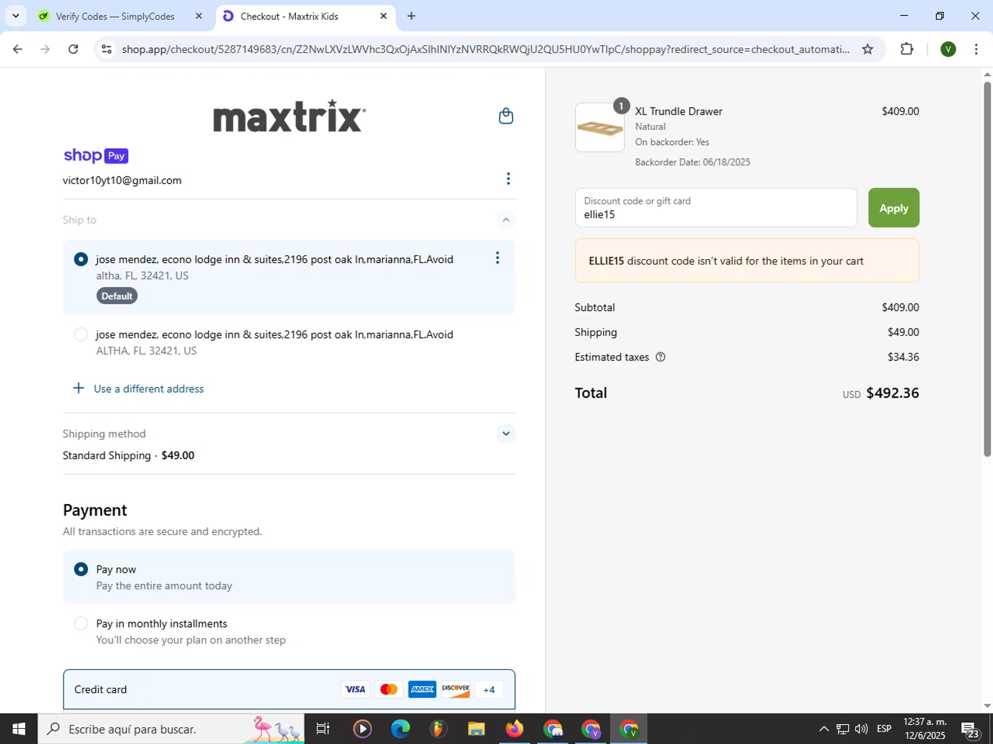
Task: Click the XL Trundle Drawer product name
Action: pos(679,111)
